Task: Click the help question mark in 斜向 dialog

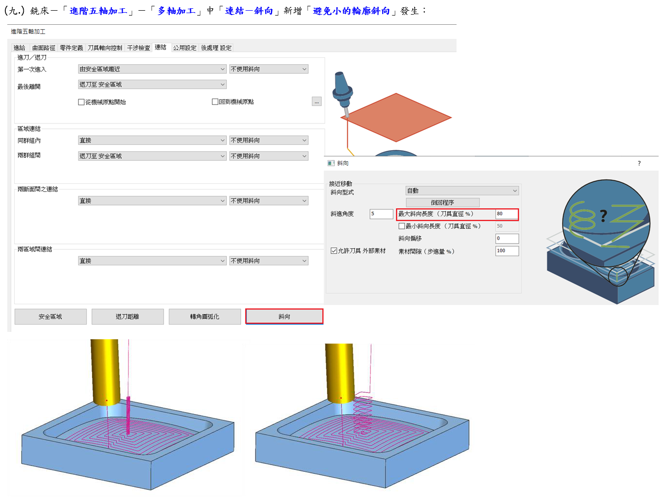Action: point(639,163)
